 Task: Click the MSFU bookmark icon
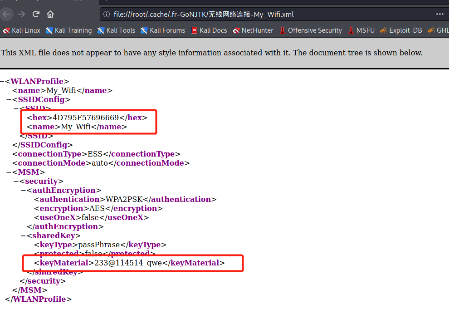pos(351,30)
